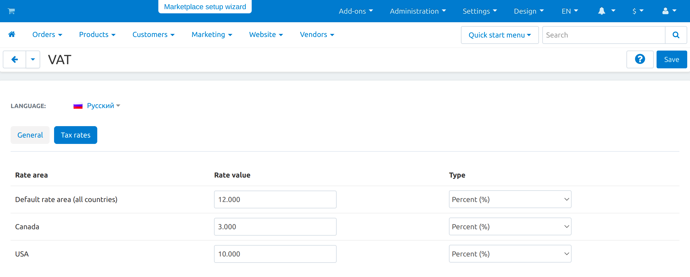690x277 pixels.
Task: Open the Settings menu
Action: click(480, 11)
